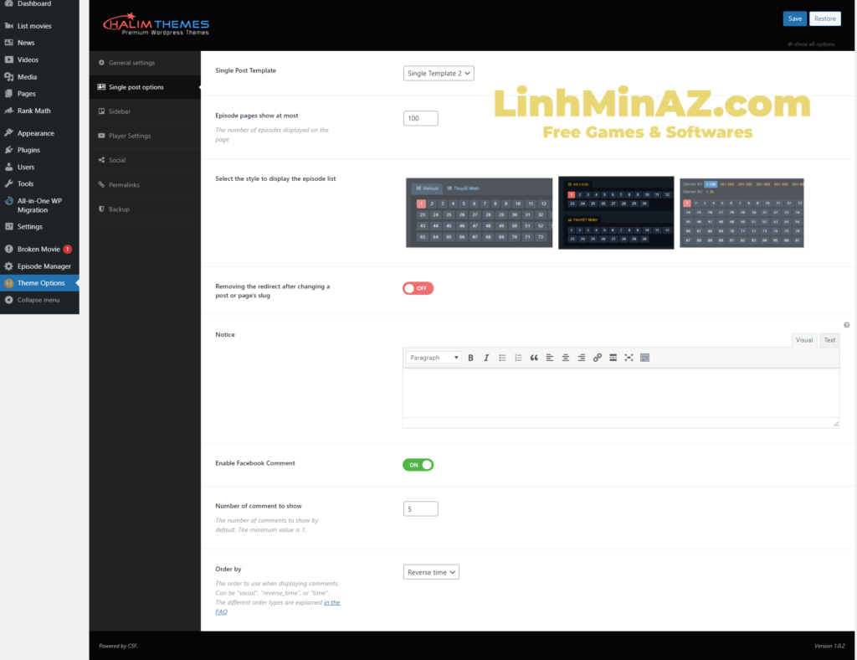Insert a bulleted list in Notice editor
Viewport: 857px width, 660px height.
click(x=502, y=358)
